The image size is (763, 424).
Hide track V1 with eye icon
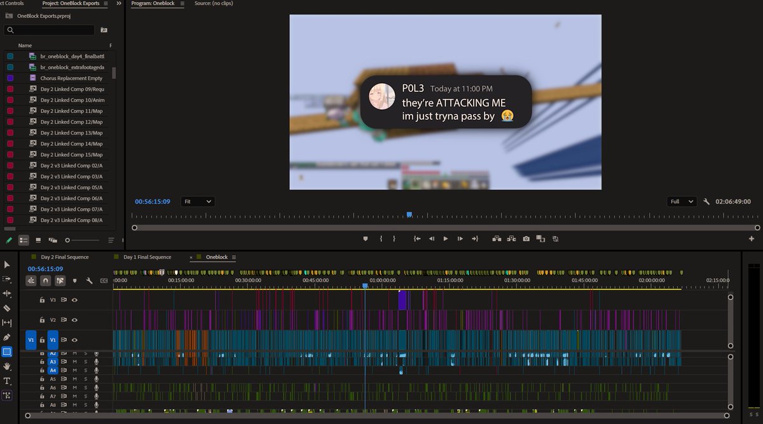coord(74,340)
